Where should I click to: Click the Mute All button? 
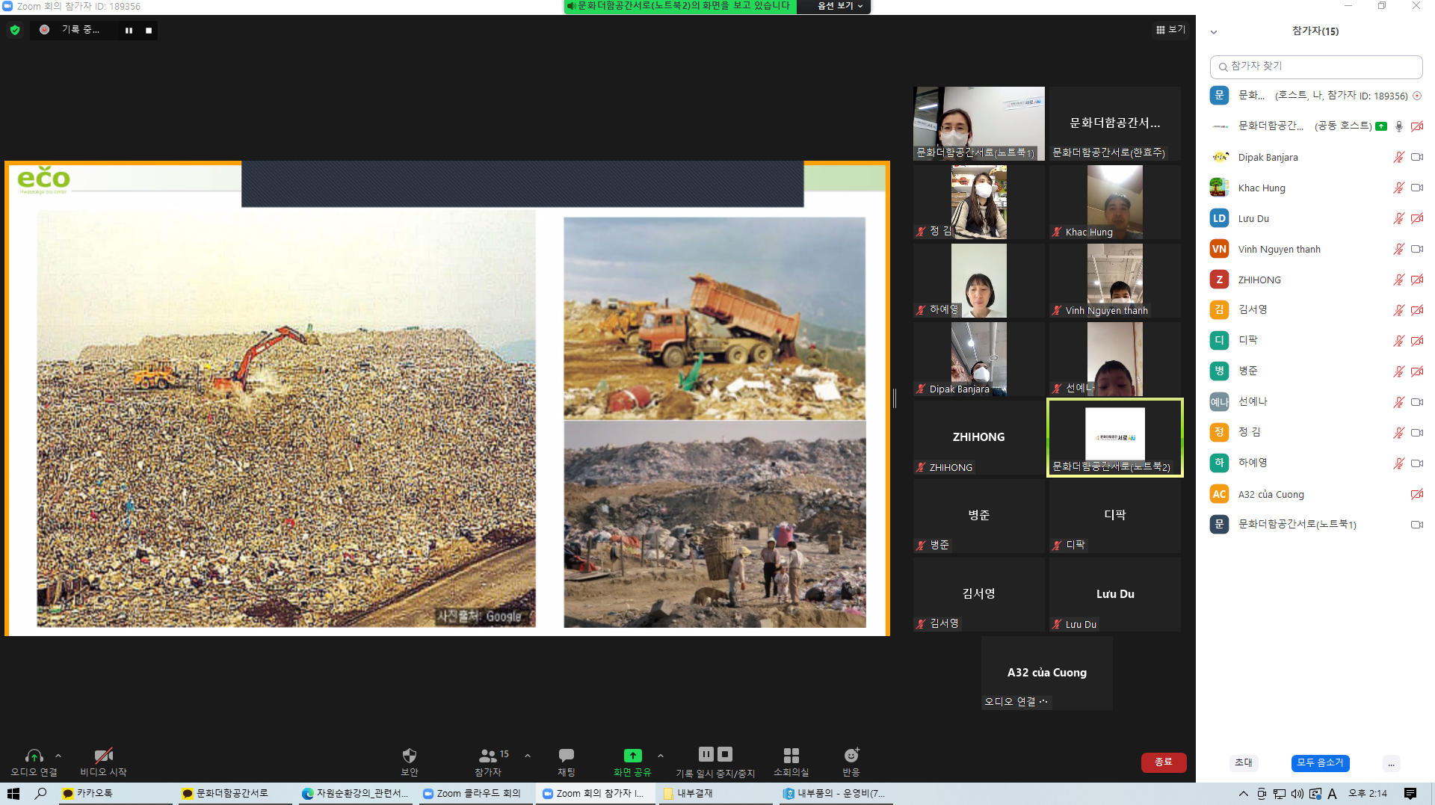pos(1320,762)
